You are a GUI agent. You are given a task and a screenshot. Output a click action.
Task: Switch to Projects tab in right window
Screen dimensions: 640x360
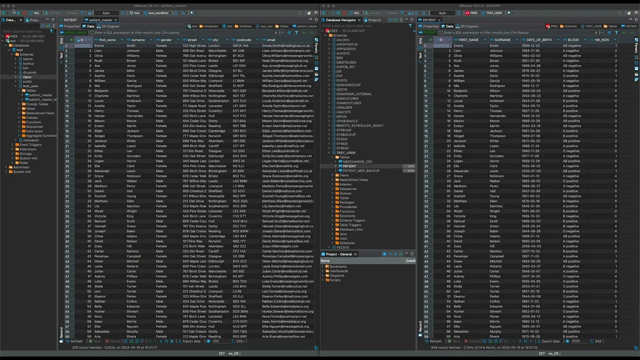click(x=372, y=20)
